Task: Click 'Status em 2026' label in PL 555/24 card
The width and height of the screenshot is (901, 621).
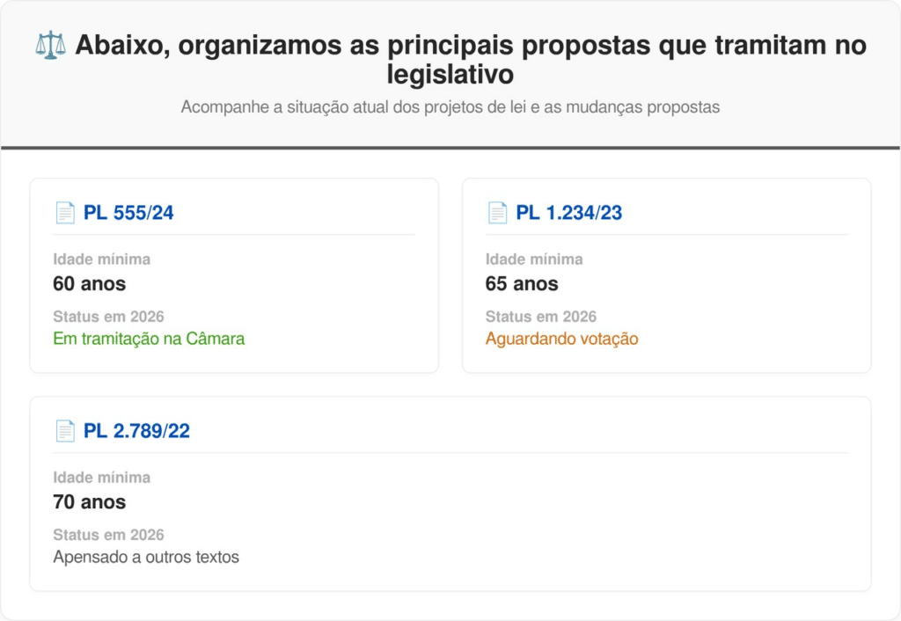Action: click(108, 317)
